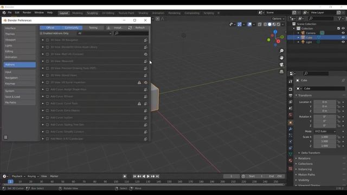Open the Preferences hamburger menu icon

6,137
